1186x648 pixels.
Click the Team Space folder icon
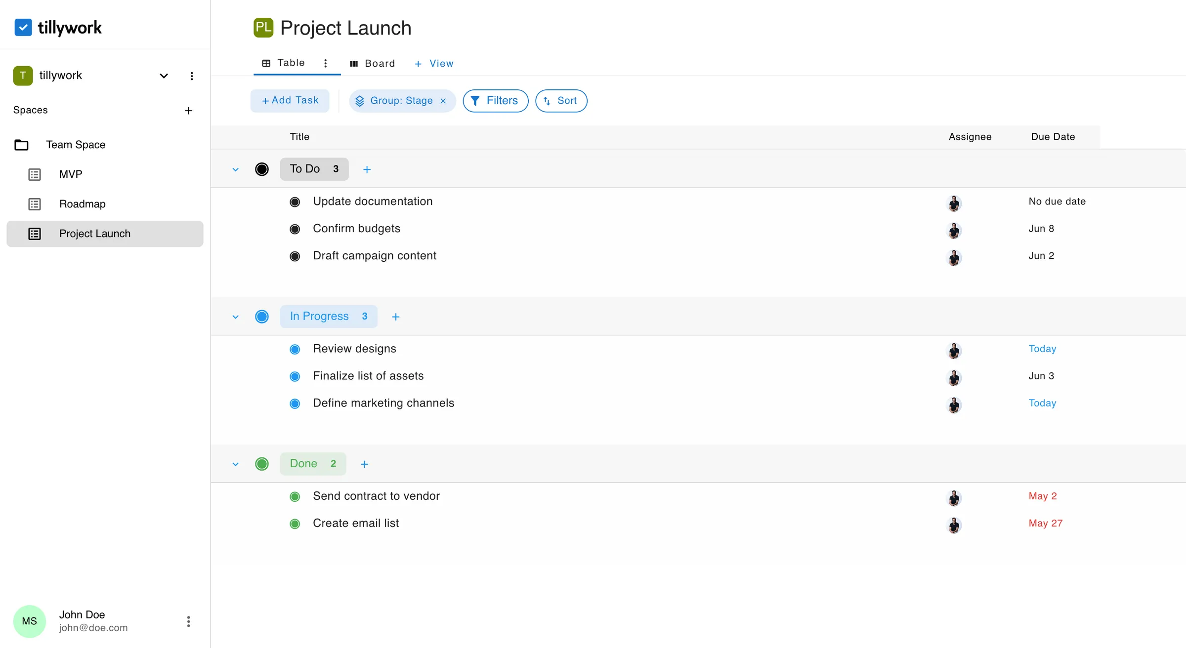point(21,144)
